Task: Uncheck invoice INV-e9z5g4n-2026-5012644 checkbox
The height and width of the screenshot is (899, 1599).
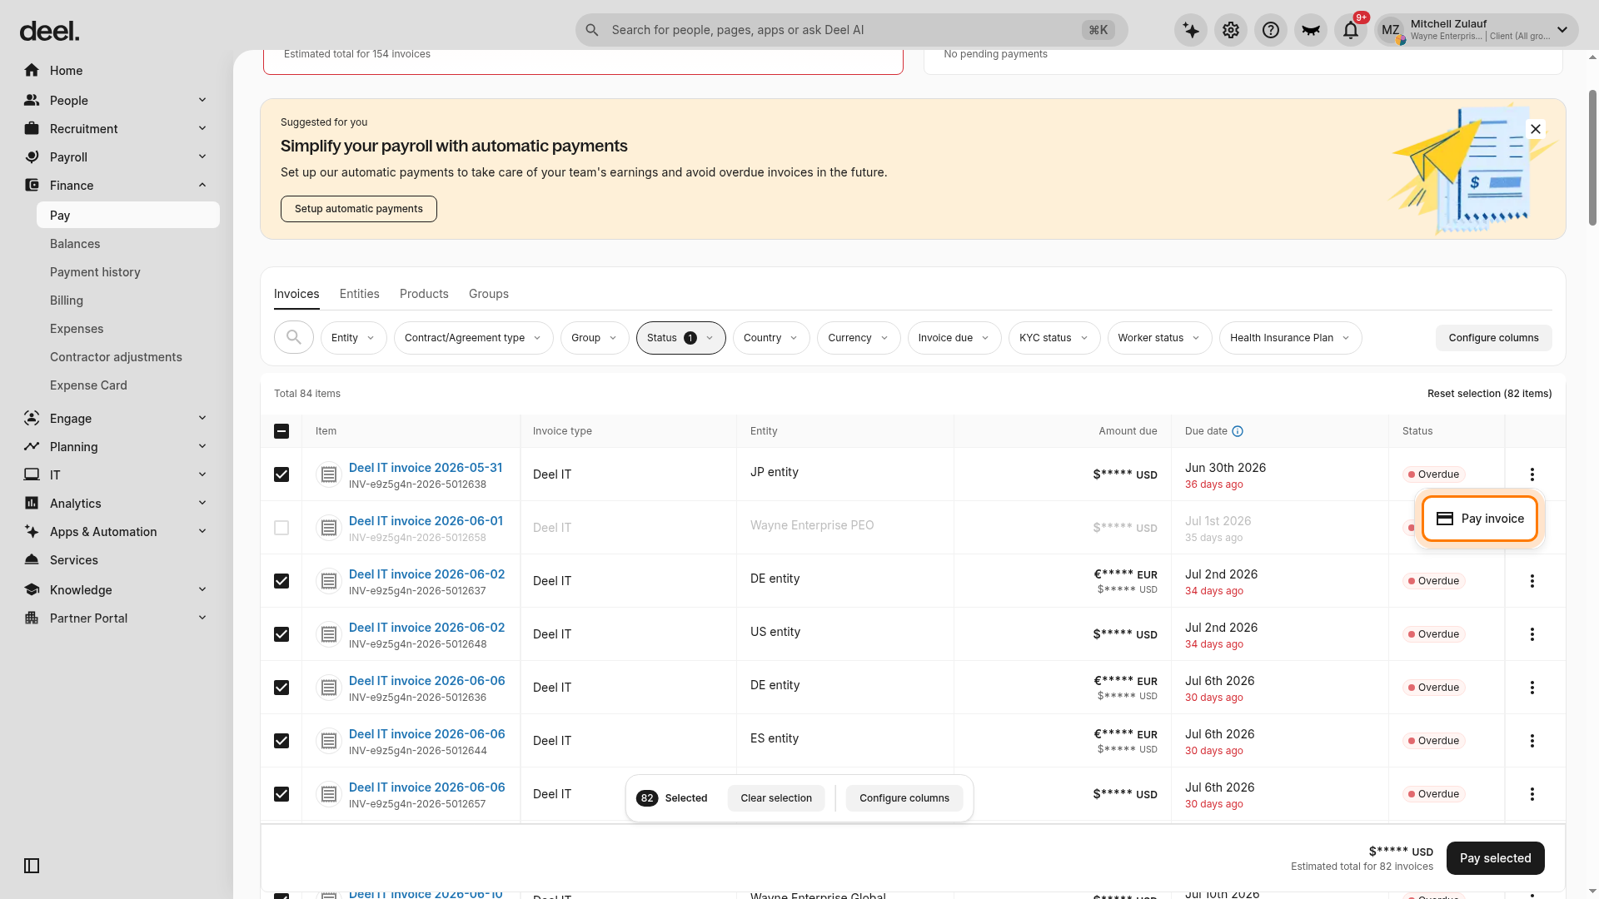Action: (281, 741)
